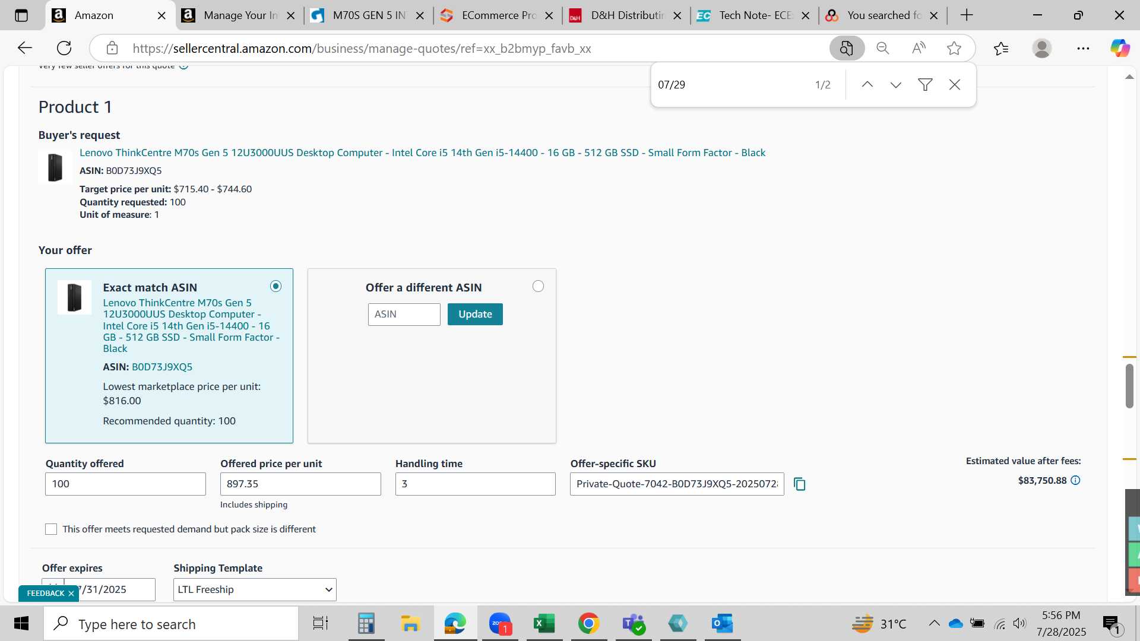Click the find on page search box
The image size is (1140, 641).
pos(731,85)
